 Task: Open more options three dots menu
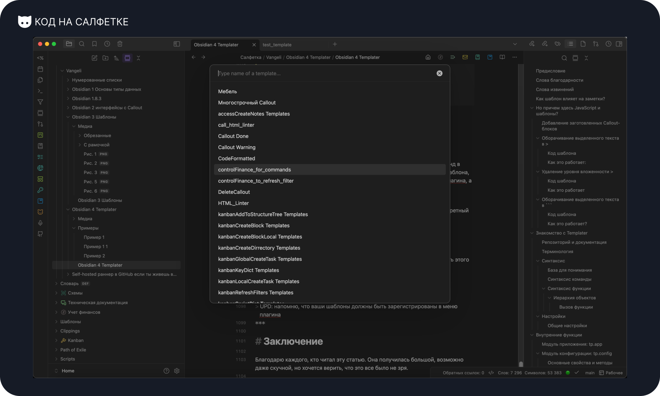click(x=515, y=57)
